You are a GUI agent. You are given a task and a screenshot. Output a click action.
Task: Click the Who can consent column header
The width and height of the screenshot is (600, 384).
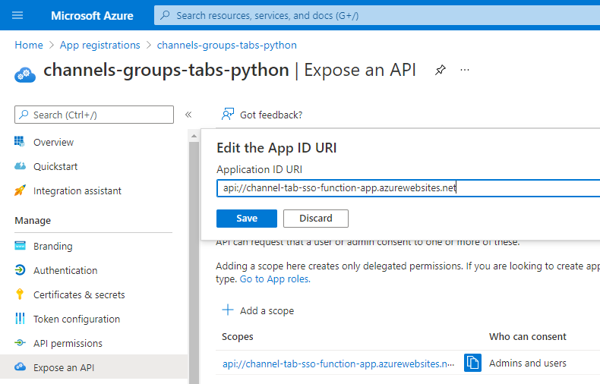[x=527, y=337]
